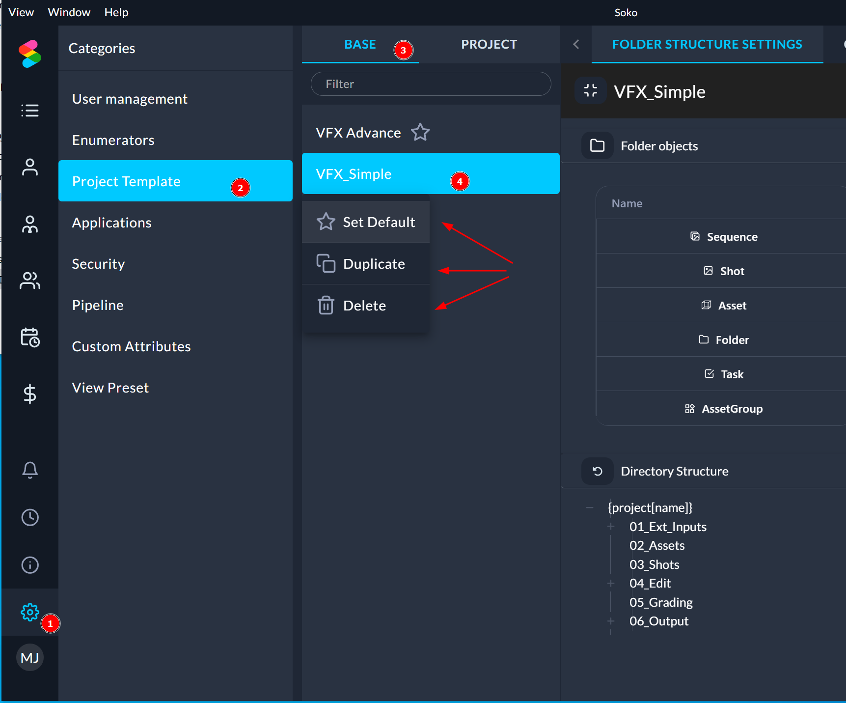This screenshot has height=703, width=846.
Task: Select 06_Output in directory tree
Action: click(x=659, y=621)
